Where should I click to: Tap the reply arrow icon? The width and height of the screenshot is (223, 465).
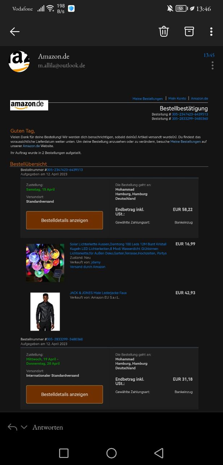[x=12, y=427]
